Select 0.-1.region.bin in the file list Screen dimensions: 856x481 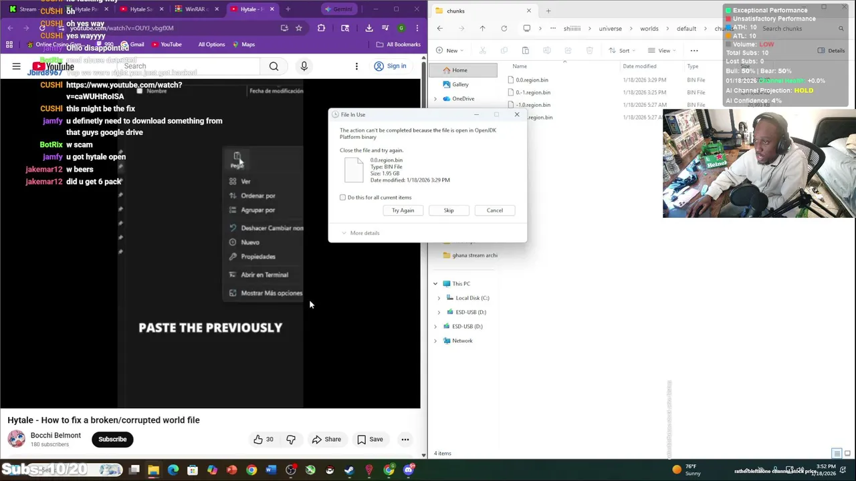coord(533,93)
